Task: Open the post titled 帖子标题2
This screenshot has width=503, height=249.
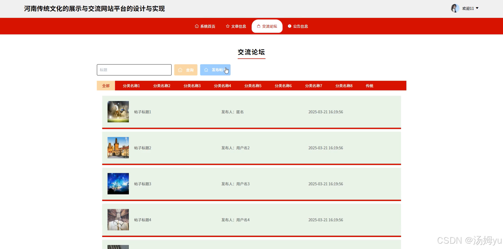Action: pyautogui.click(x=143, y=148)
